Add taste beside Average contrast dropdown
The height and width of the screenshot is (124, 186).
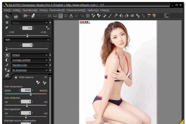tap(50, 60)
